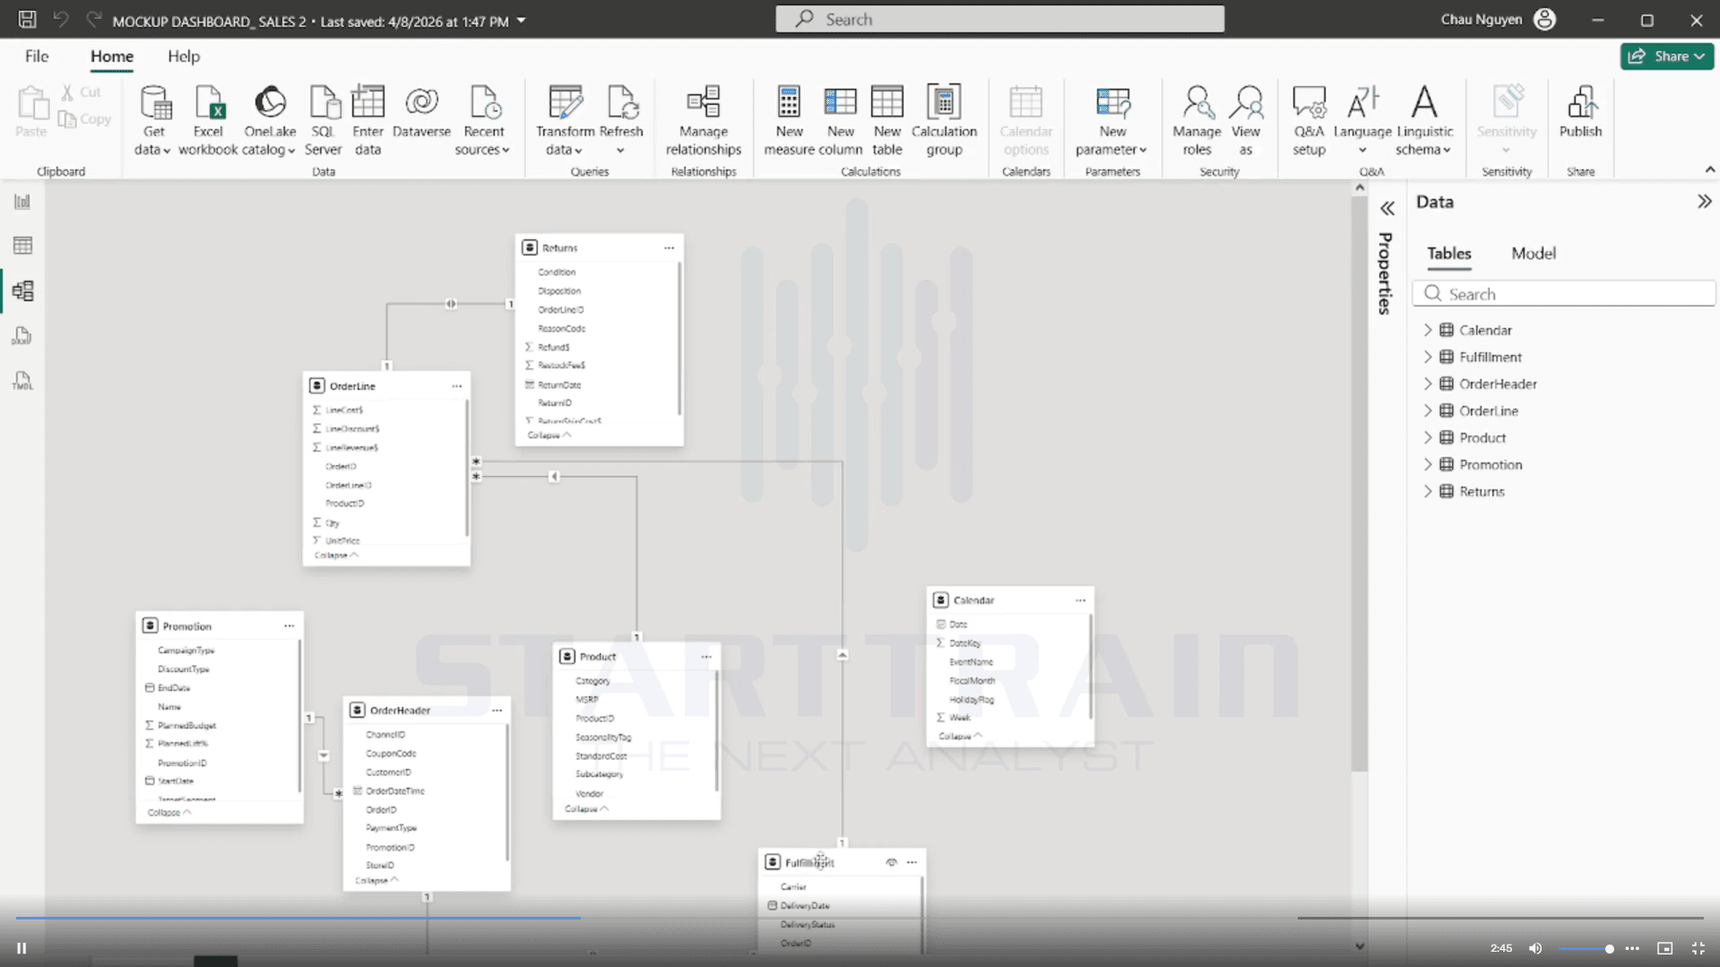Open Dataverse connector
This screenshot has height=967, width=1720.
pos(421,113)
